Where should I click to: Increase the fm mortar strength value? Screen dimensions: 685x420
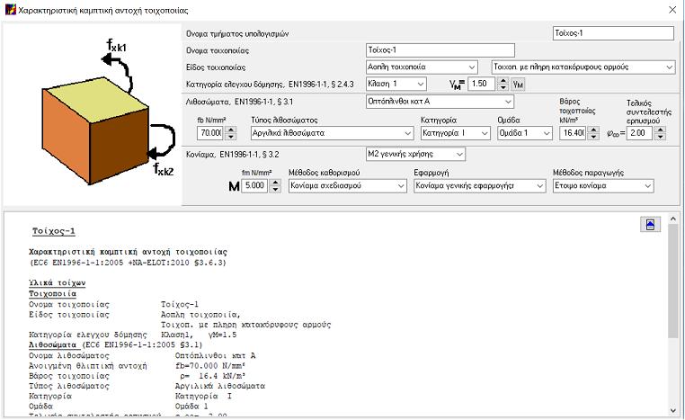tap(275, 183)
